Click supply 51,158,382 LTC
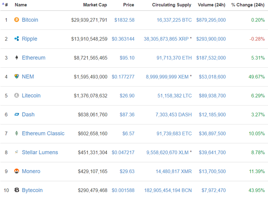The height and width of the screenshot is (198, 268). 175,96
